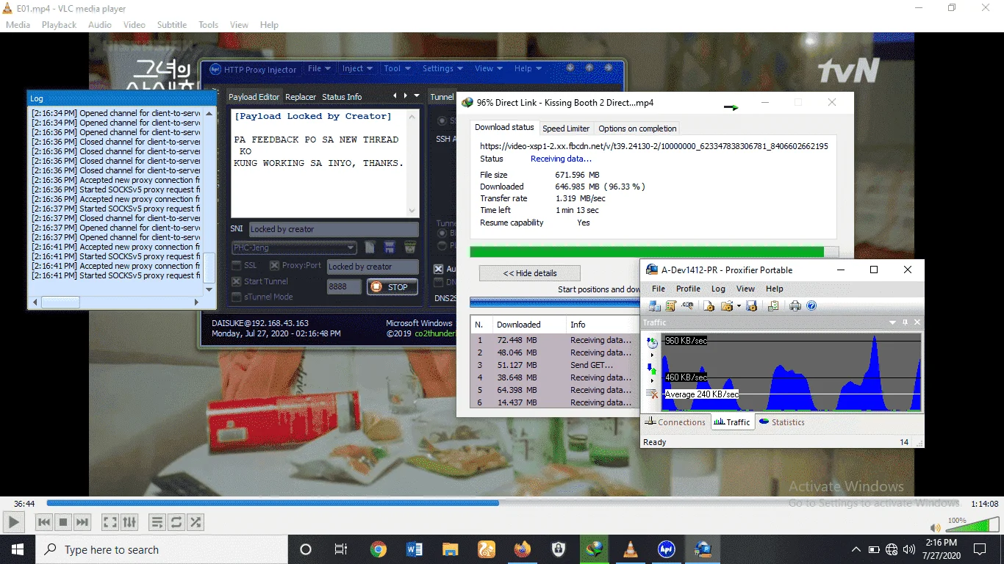The width and height of the screenshot is (1004, 564).
Task: Pin the Proxifier Traffic panel
Action: click(x=906, y=322)
